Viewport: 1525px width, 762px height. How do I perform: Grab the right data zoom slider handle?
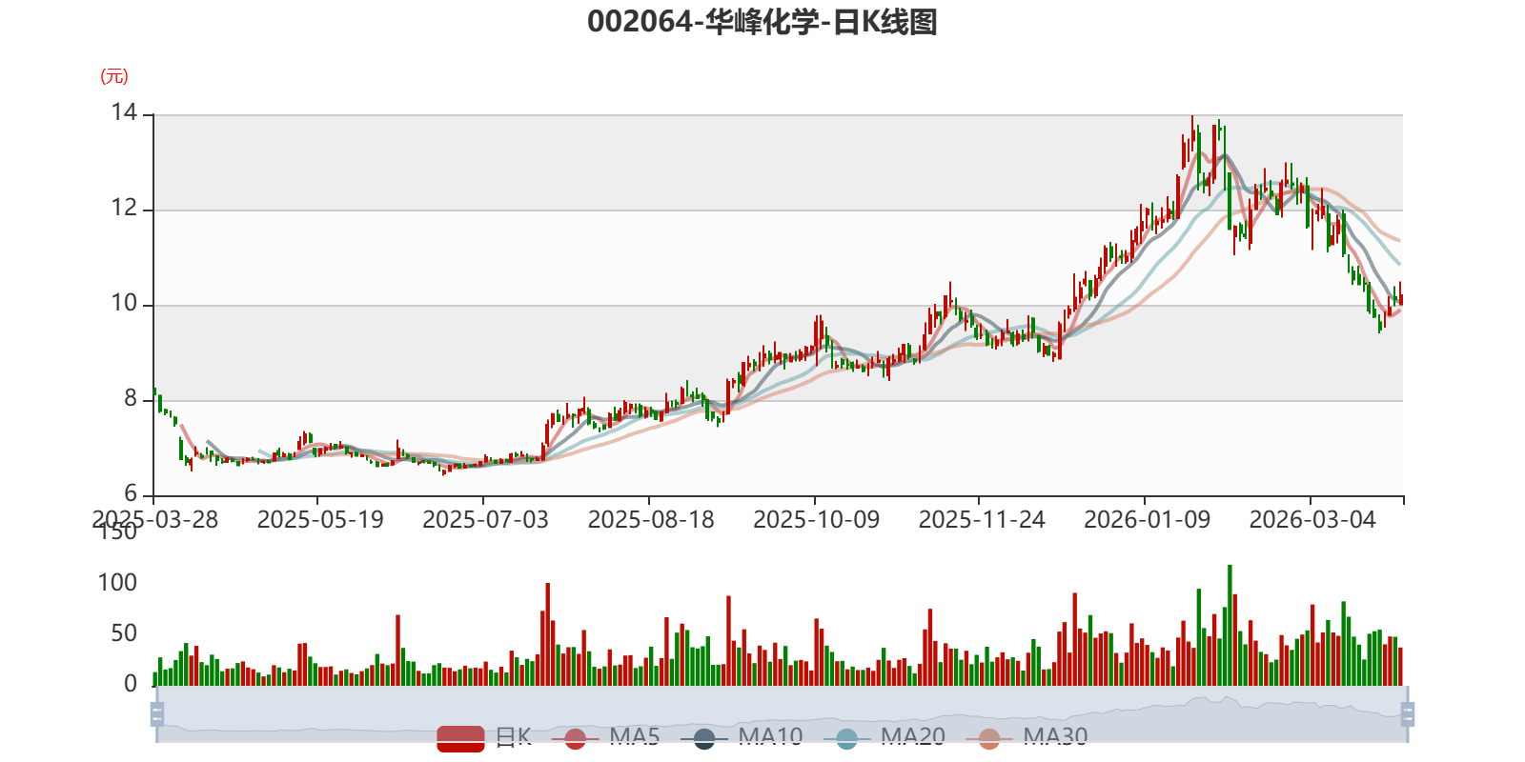coord(1408,713)
